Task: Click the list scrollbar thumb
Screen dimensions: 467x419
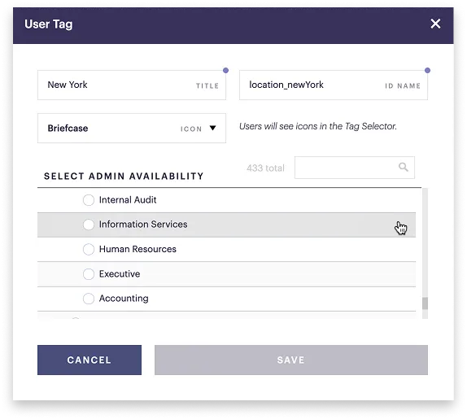Action: click(425, 303)
